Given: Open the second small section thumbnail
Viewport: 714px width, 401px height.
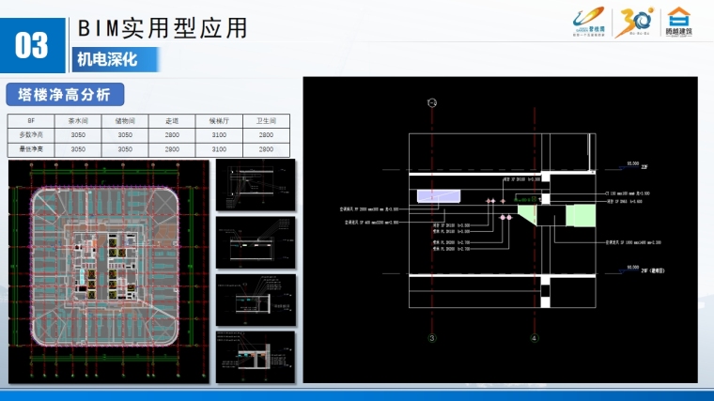Looking at the screenshot, I should 256,240.
